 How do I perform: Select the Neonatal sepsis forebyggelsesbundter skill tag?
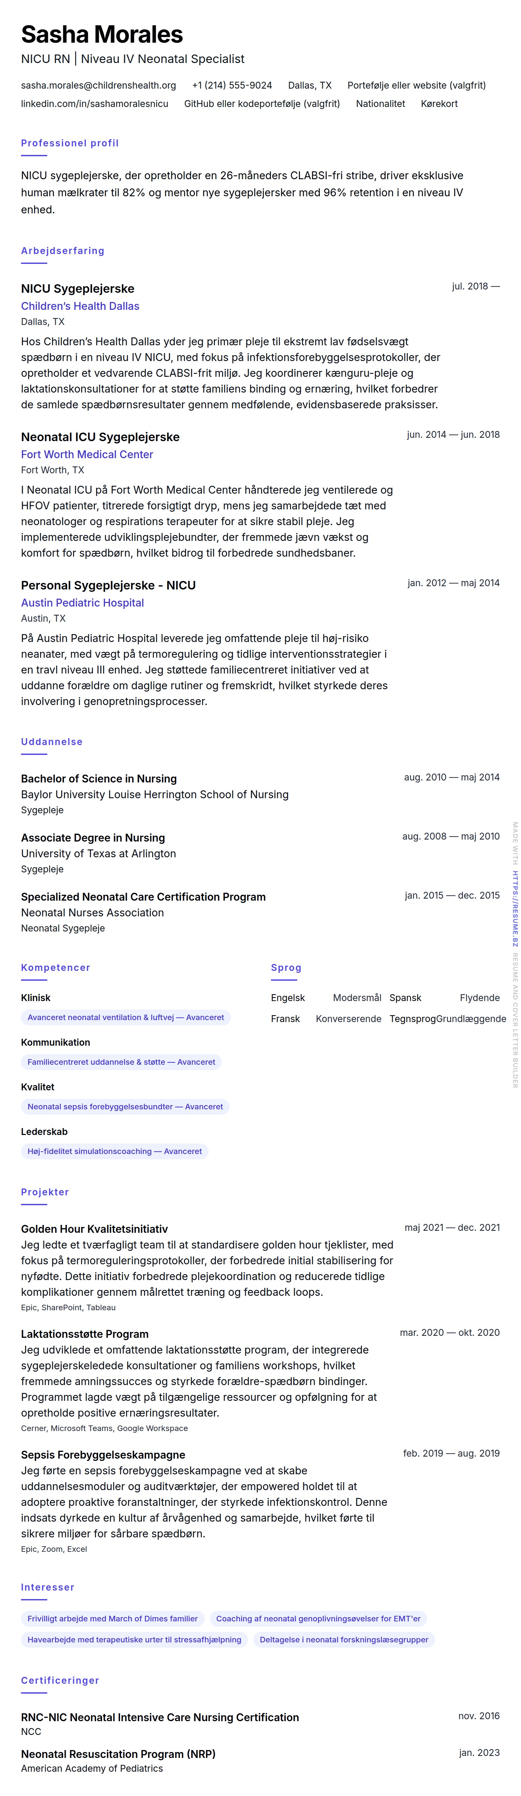125,1106
